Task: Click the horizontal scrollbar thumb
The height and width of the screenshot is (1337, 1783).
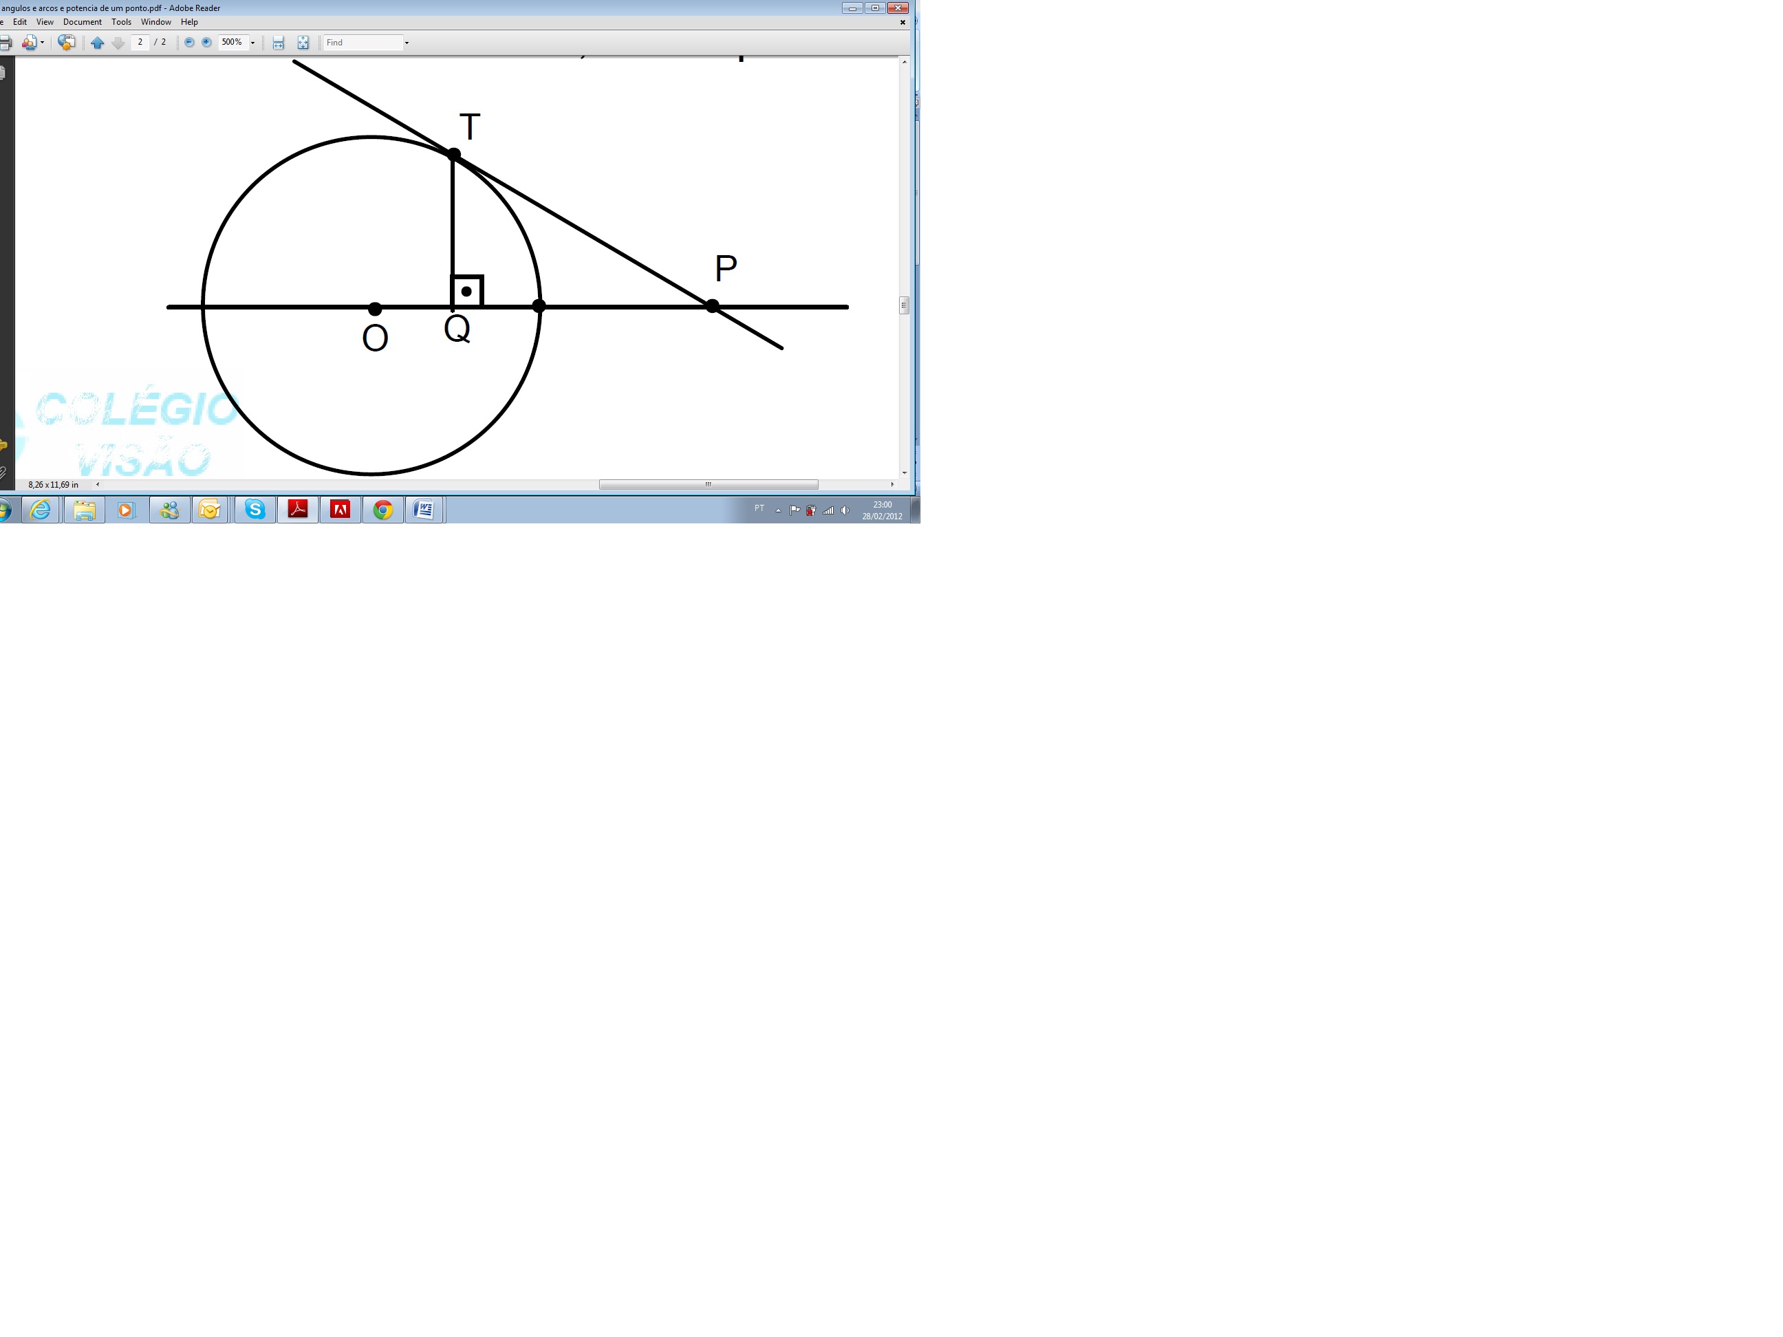Action: 708,484
